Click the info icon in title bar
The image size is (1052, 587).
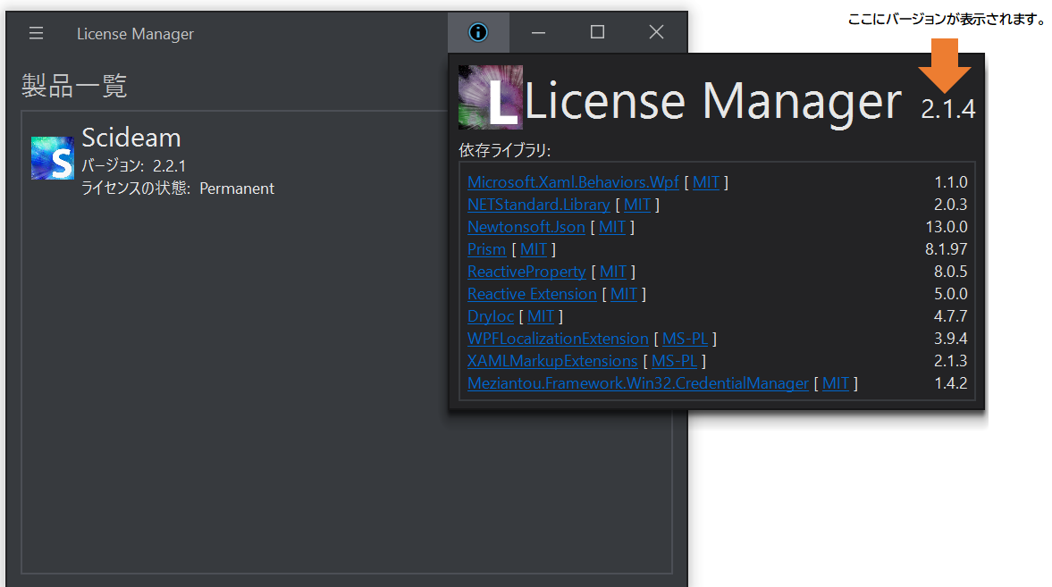[x=478, y=32]
